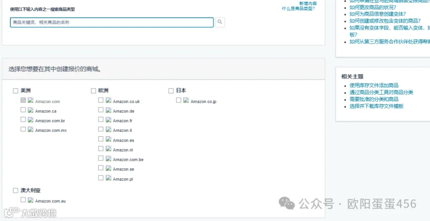Open 如何更改商品的状况? help link
430x221 pixels.
pos(373,7)
